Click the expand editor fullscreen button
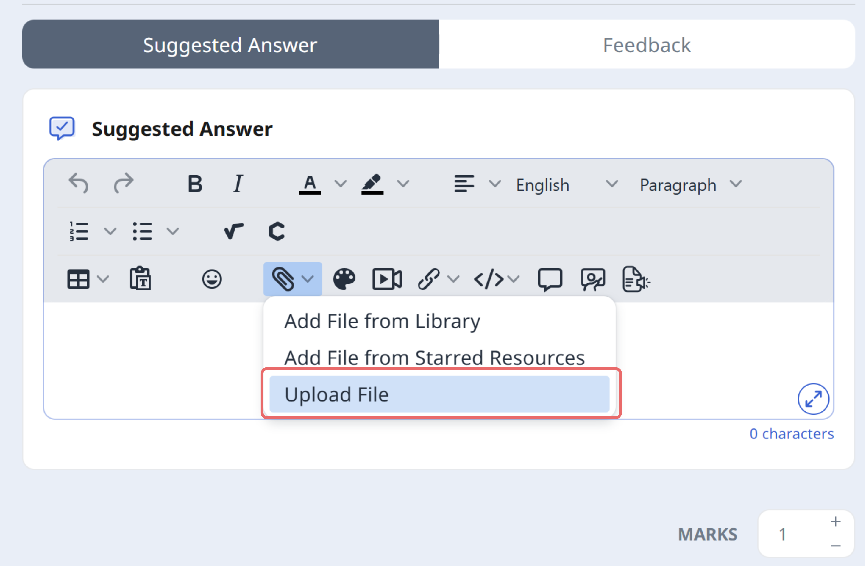This screenshot has width=866, height=567. click(814, 399)
